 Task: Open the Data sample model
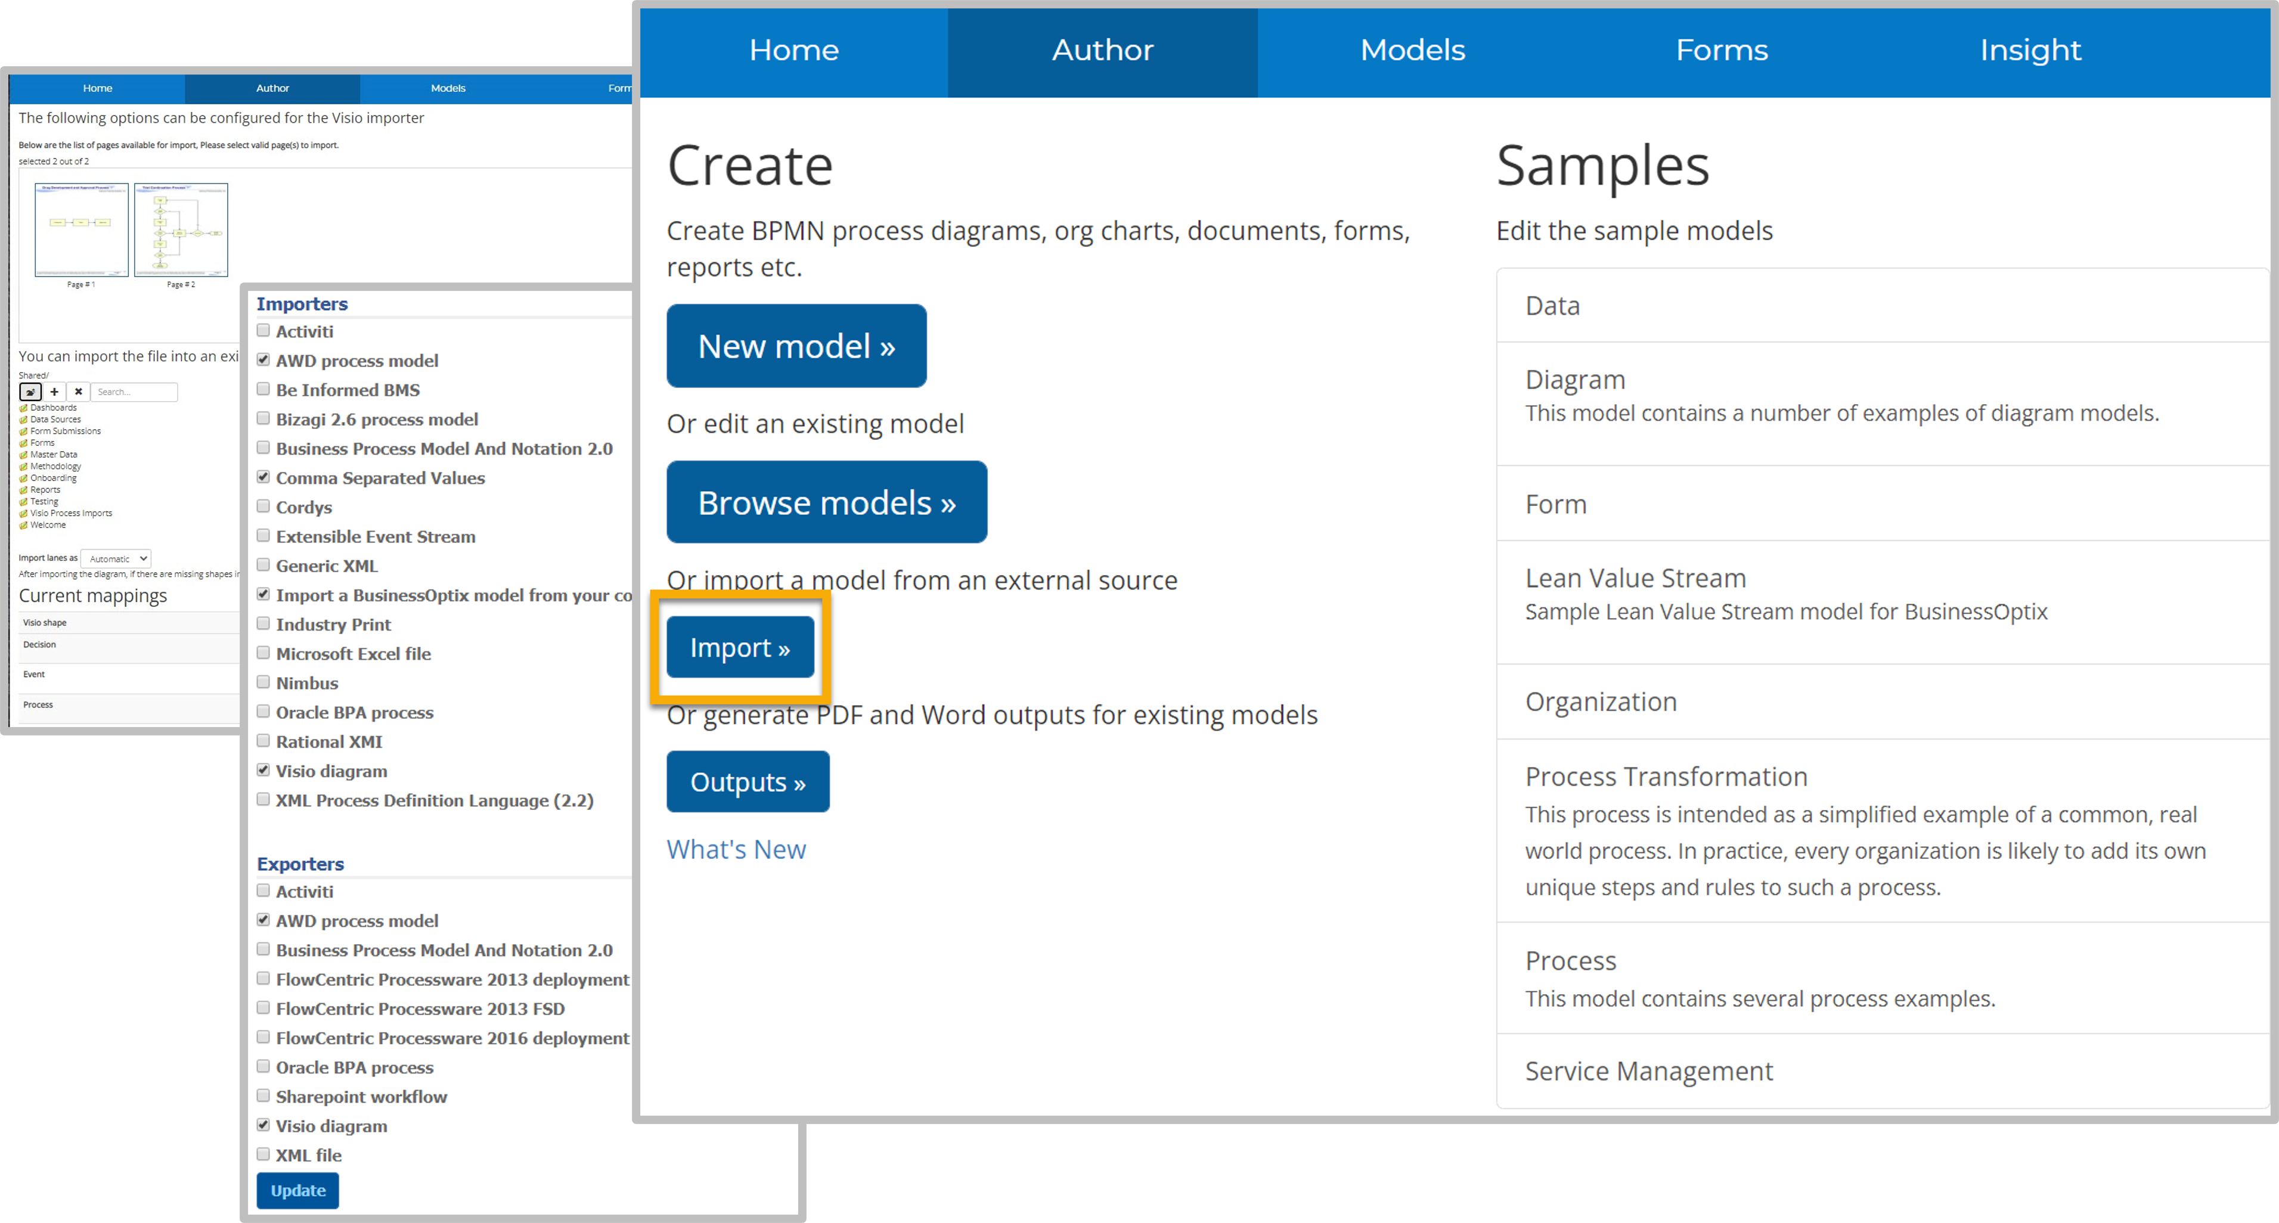(x=1883, y=305)
